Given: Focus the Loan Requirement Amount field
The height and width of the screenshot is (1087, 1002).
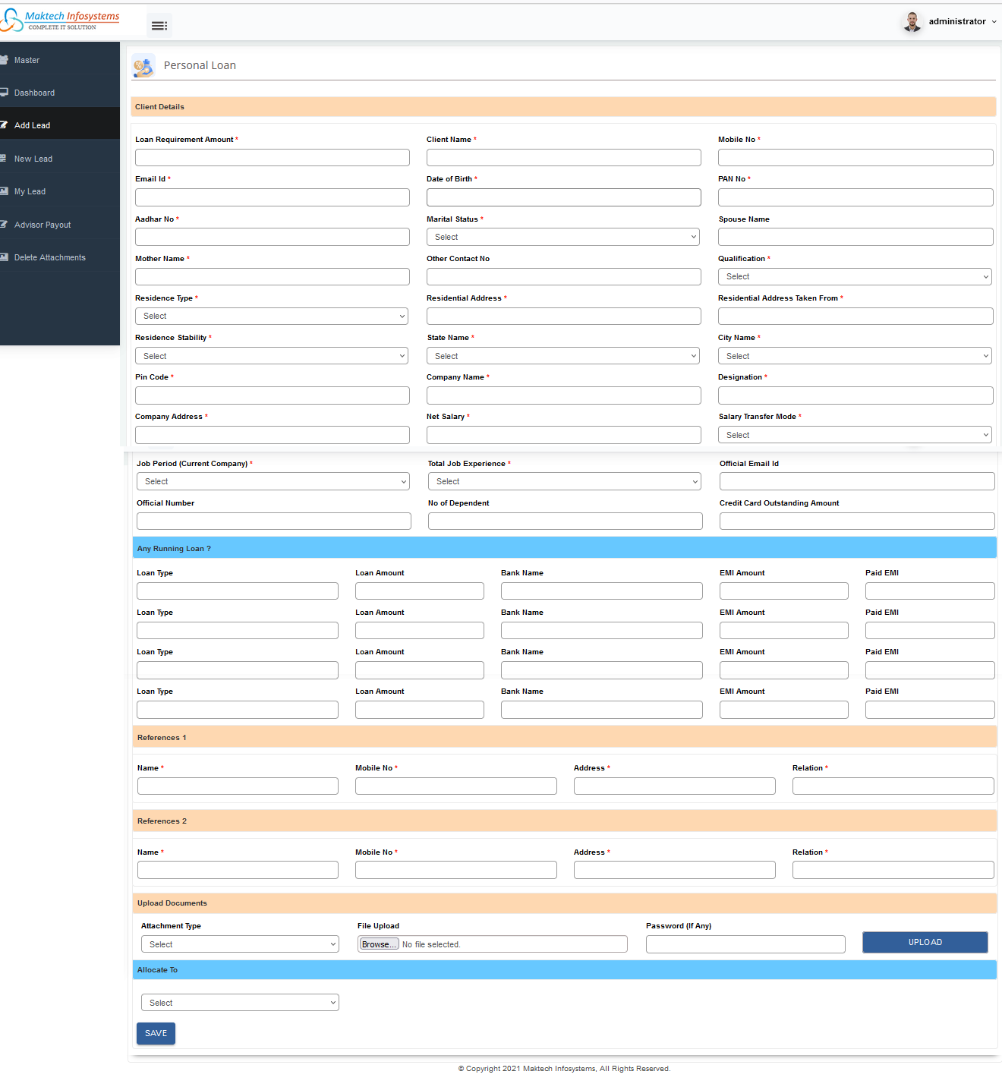Looking at the screenshot, I should (x=272, y=158).
